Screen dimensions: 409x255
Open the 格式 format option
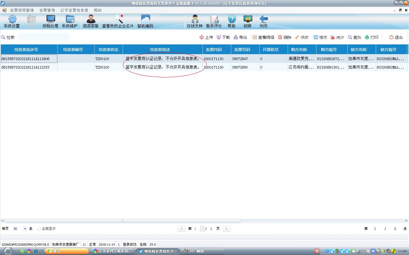320,37
